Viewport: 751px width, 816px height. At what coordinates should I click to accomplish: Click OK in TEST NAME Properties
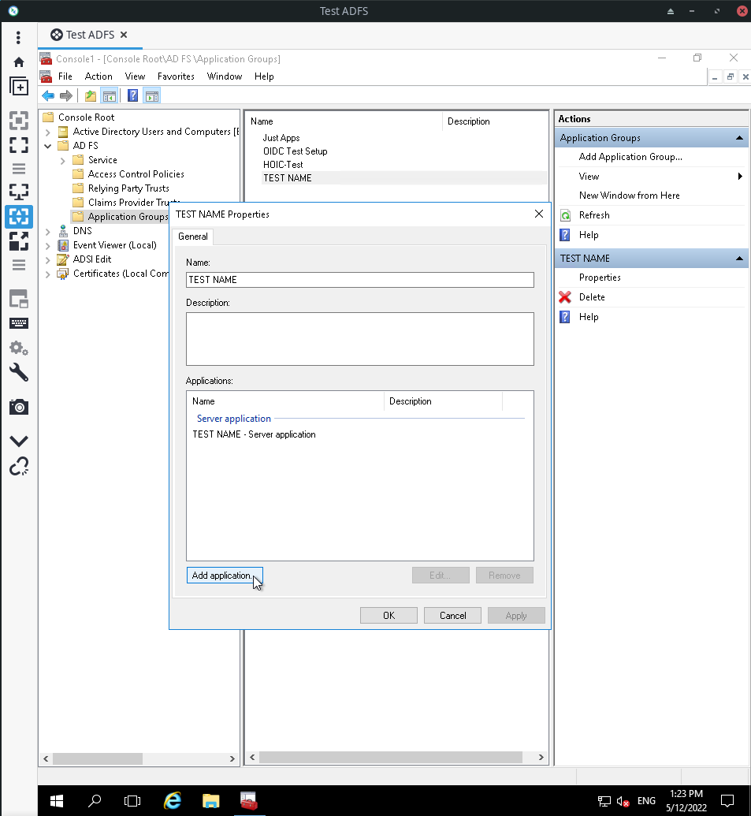389,616
